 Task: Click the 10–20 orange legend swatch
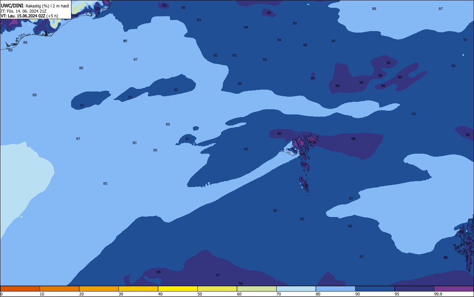(59, 288)
